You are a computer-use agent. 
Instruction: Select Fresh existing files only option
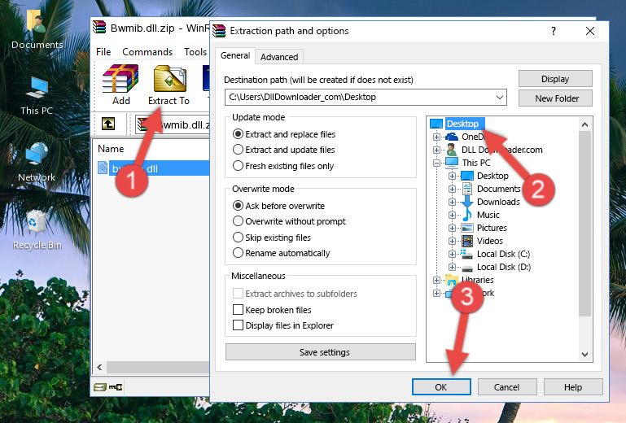(238, 166)
